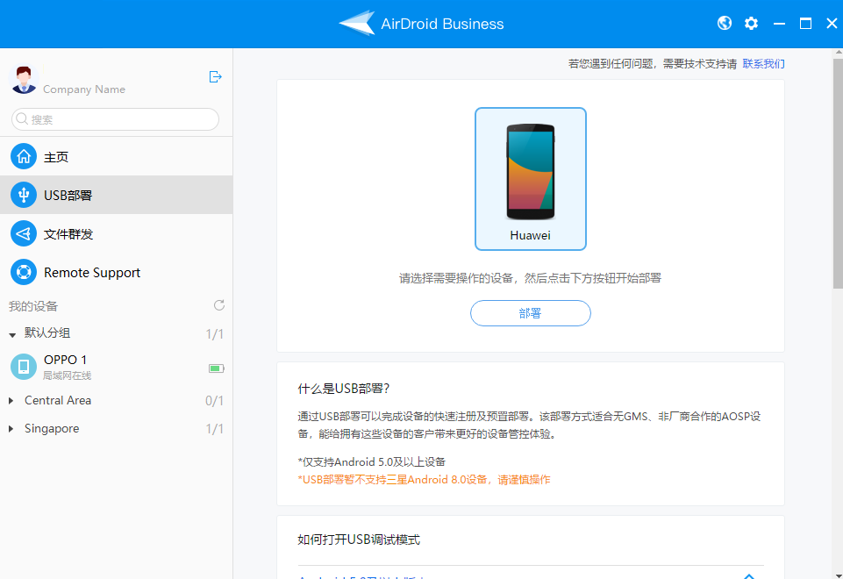The width and height of the screenshot is (843, 579).
Task: Open settings gear in title bar
Action: [x=751, y=23]
